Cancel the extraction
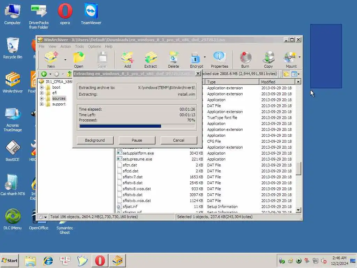The width and height of the screenshot is (357, 268). click(x=179, y=140)
